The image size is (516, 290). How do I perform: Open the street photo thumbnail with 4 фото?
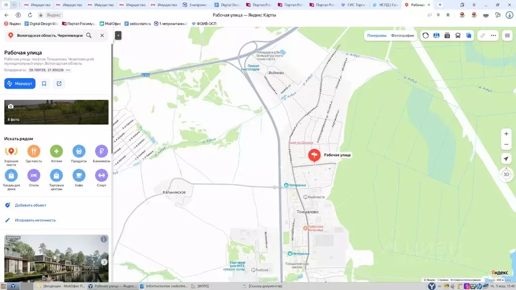tap(56, 112)
